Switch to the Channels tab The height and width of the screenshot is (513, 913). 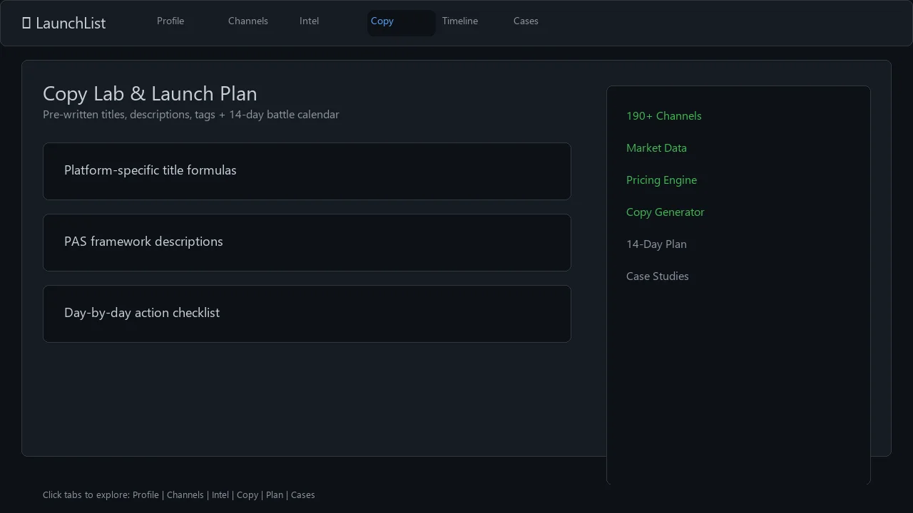pyautogui.click(x=248, y=21)
